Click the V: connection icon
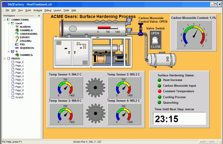This screenshot has width=223, height=144. tap(13, 51)
